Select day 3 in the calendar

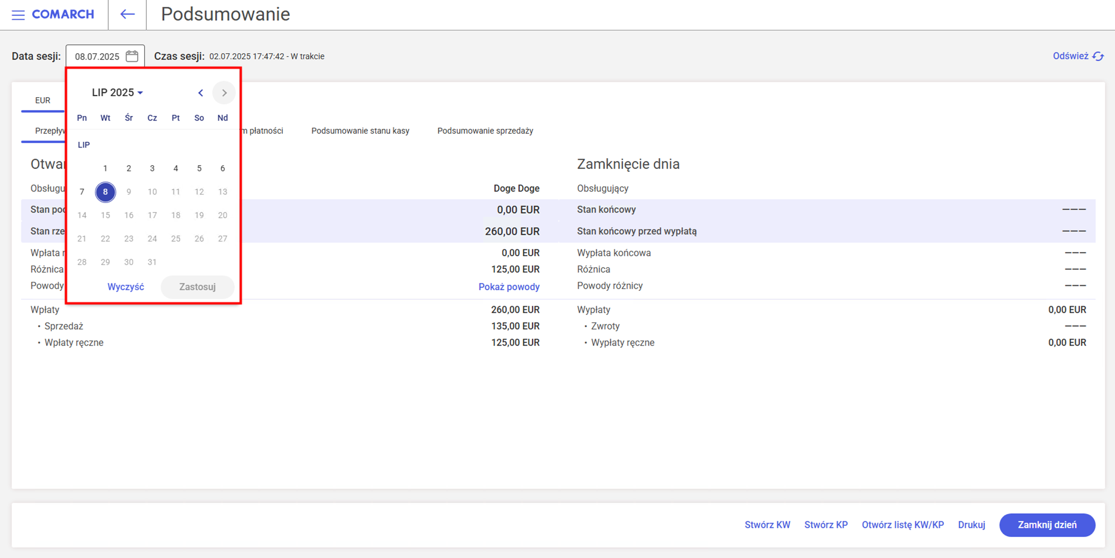[152, 169]
